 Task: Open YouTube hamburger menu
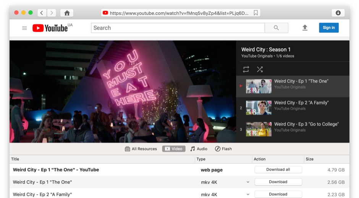coord(24,28)
